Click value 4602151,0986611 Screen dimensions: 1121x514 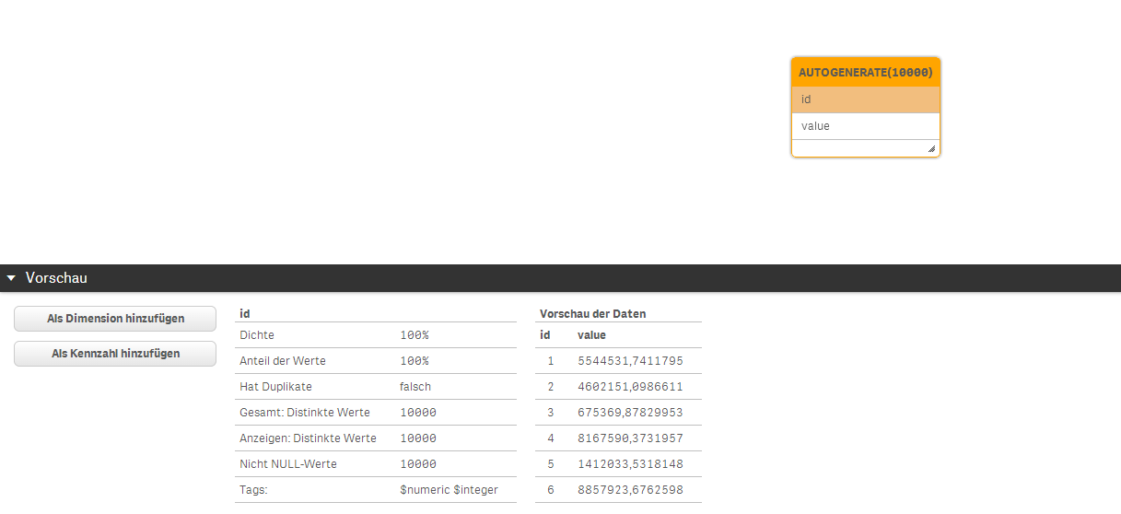(630, 387)
